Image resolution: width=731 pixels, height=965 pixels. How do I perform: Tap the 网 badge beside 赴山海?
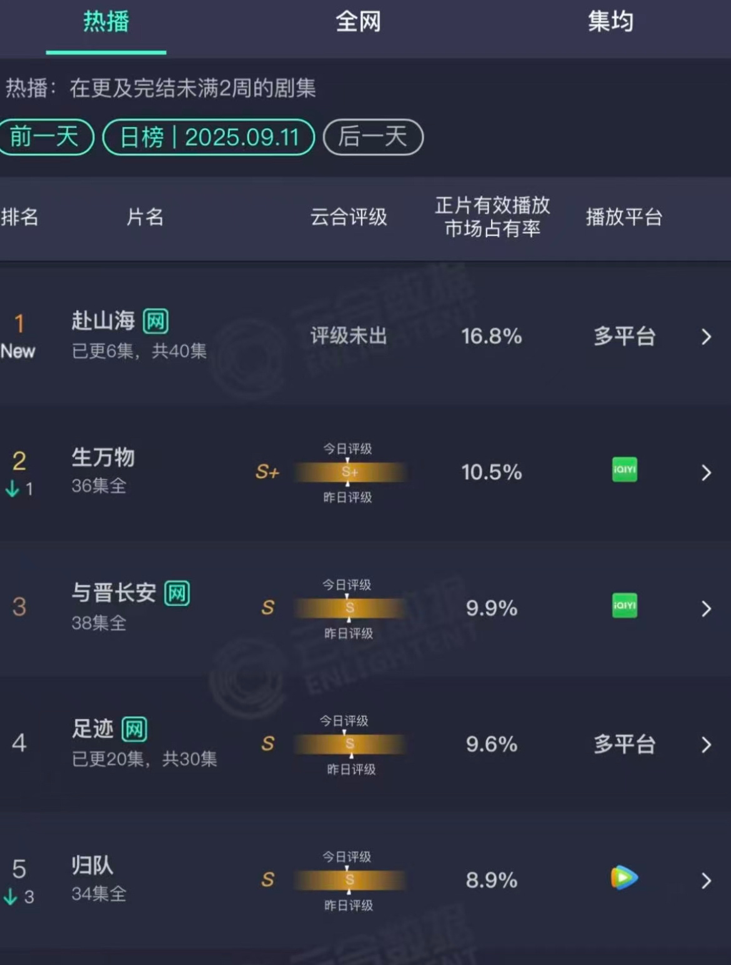click(156, 321)
